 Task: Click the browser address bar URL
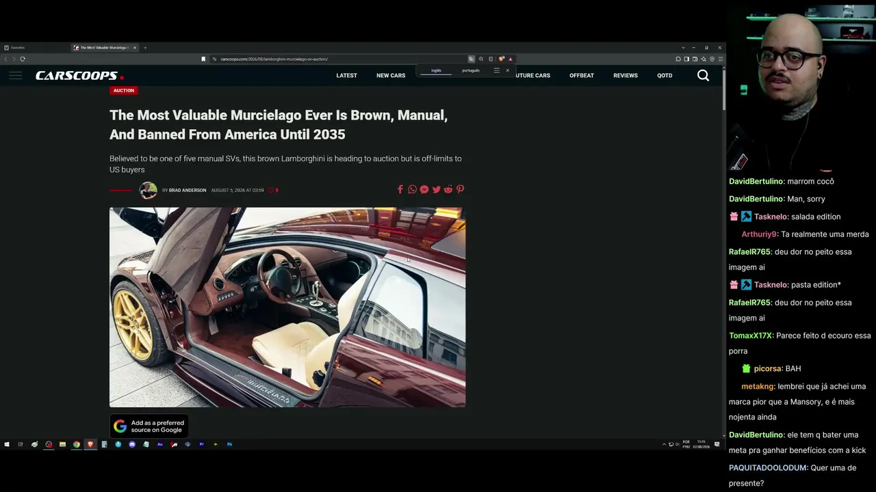(274, 59)
